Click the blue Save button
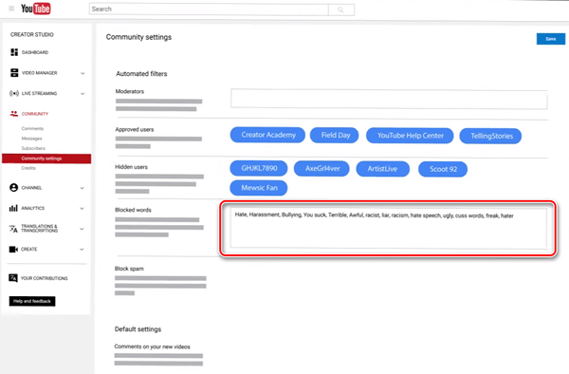This screenshot has height=374, width=569. [x=550, y=39]
